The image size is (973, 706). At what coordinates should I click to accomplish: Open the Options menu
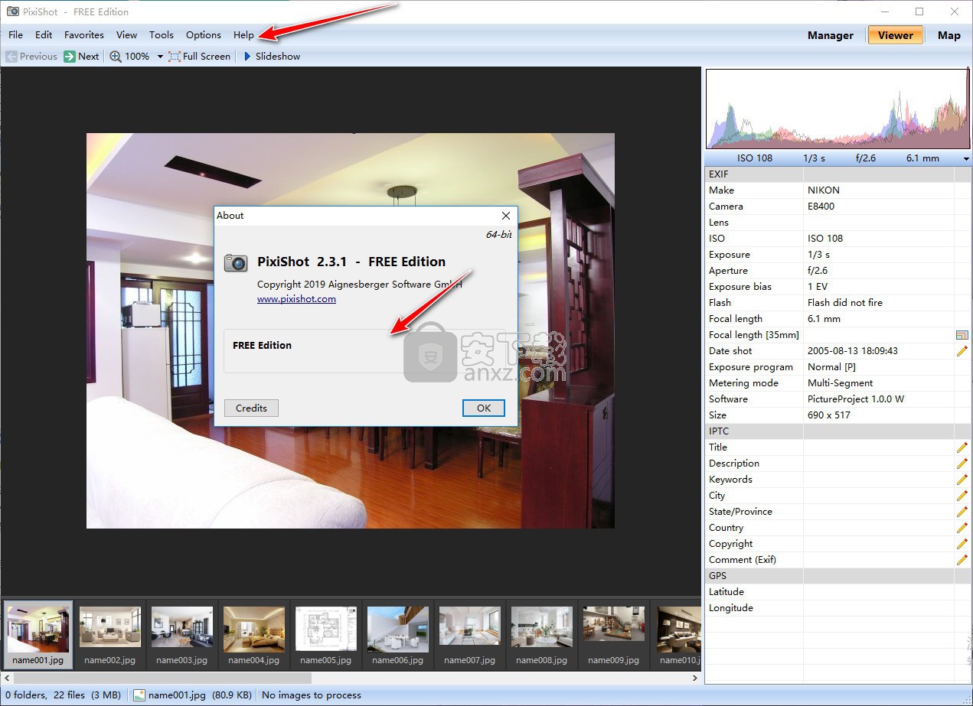pos(204,34)
